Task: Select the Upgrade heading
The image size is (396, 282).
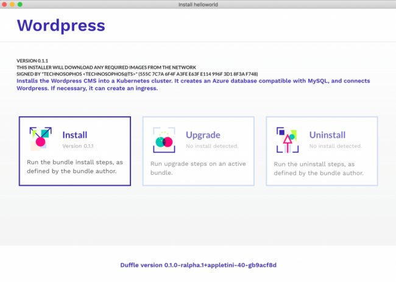Action: (x=203, y=135)
